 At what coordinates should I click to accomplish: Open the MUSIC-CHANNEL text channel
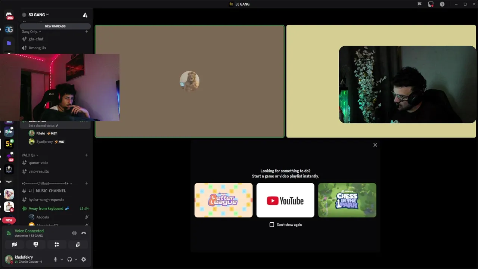pos(55,191)
